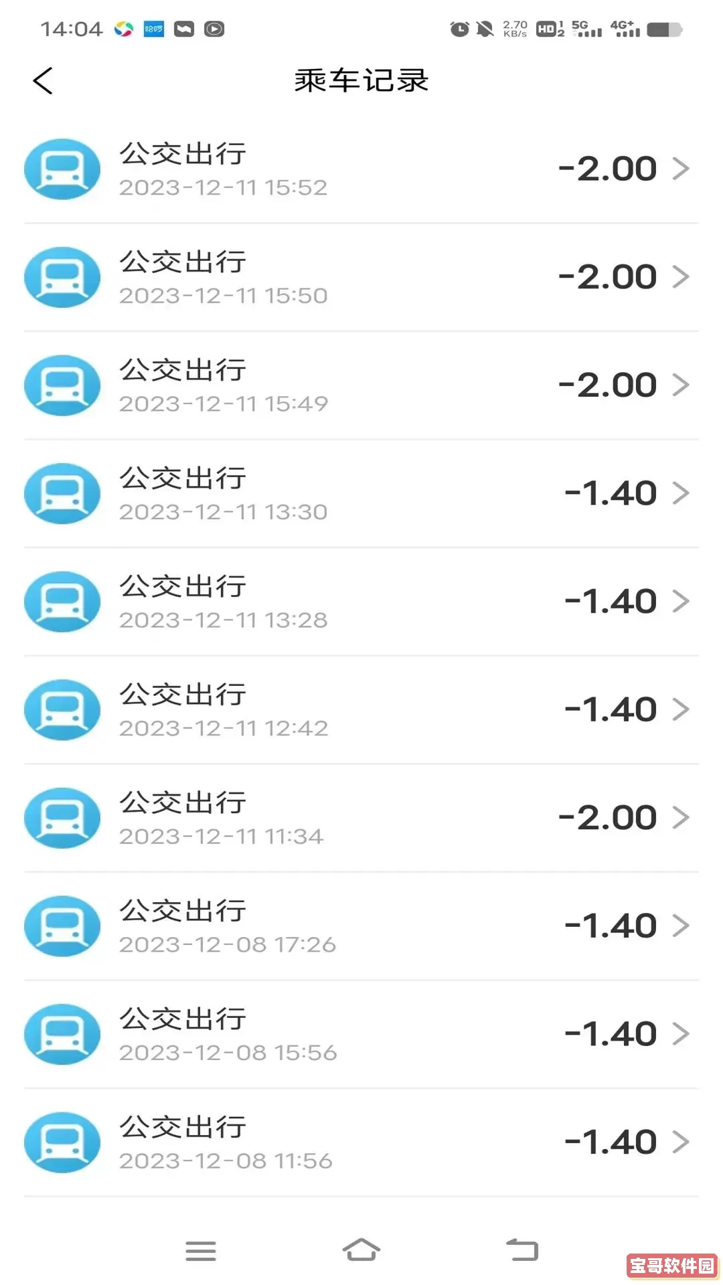
Task: Tap the Android back navigation icon
Action: click(522, 1250)
